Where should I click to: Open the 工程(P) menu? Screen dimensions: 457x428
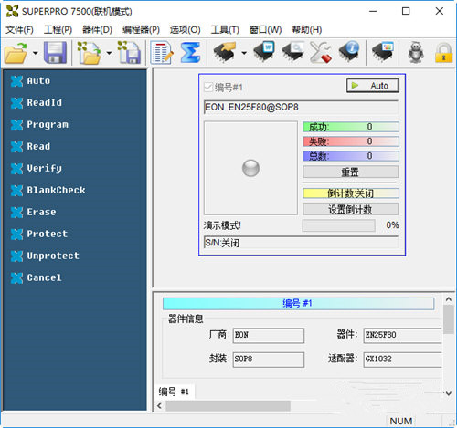coord(58,30)
